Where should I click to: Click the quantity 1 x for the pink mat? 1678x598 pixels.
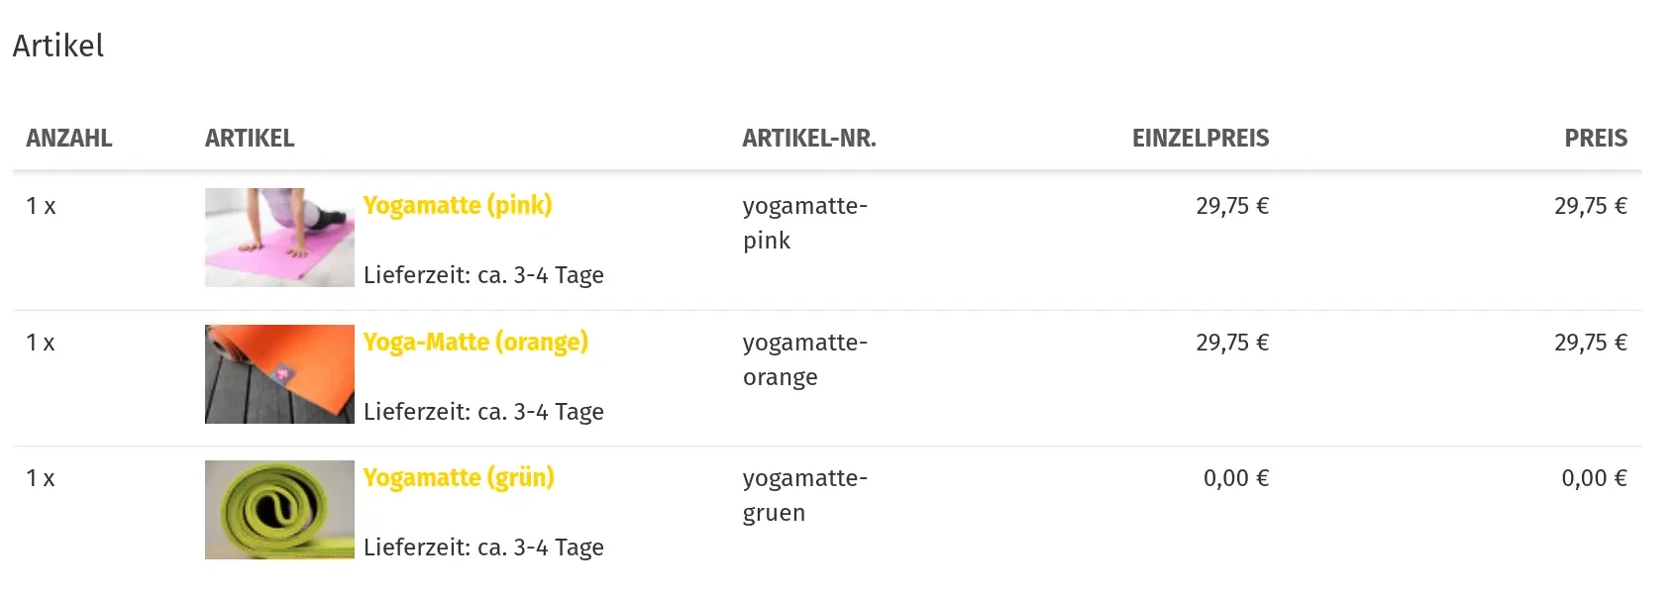pyautogui.click(x=41, y=206)
